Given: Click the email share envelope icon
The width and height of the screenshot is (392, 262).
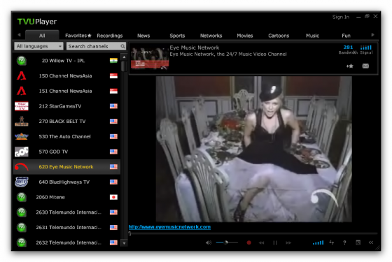Looking at the screenshot, I should pos(365,66).
